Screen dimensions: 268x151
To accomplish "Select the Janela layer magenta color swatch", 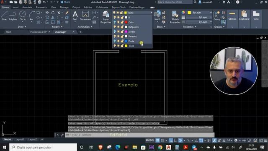I will (x=126, y=32).
